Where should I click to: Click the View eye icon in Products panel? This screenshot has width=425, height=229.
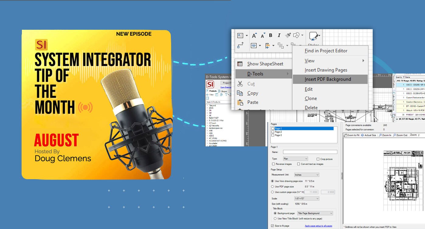(207, 94)
